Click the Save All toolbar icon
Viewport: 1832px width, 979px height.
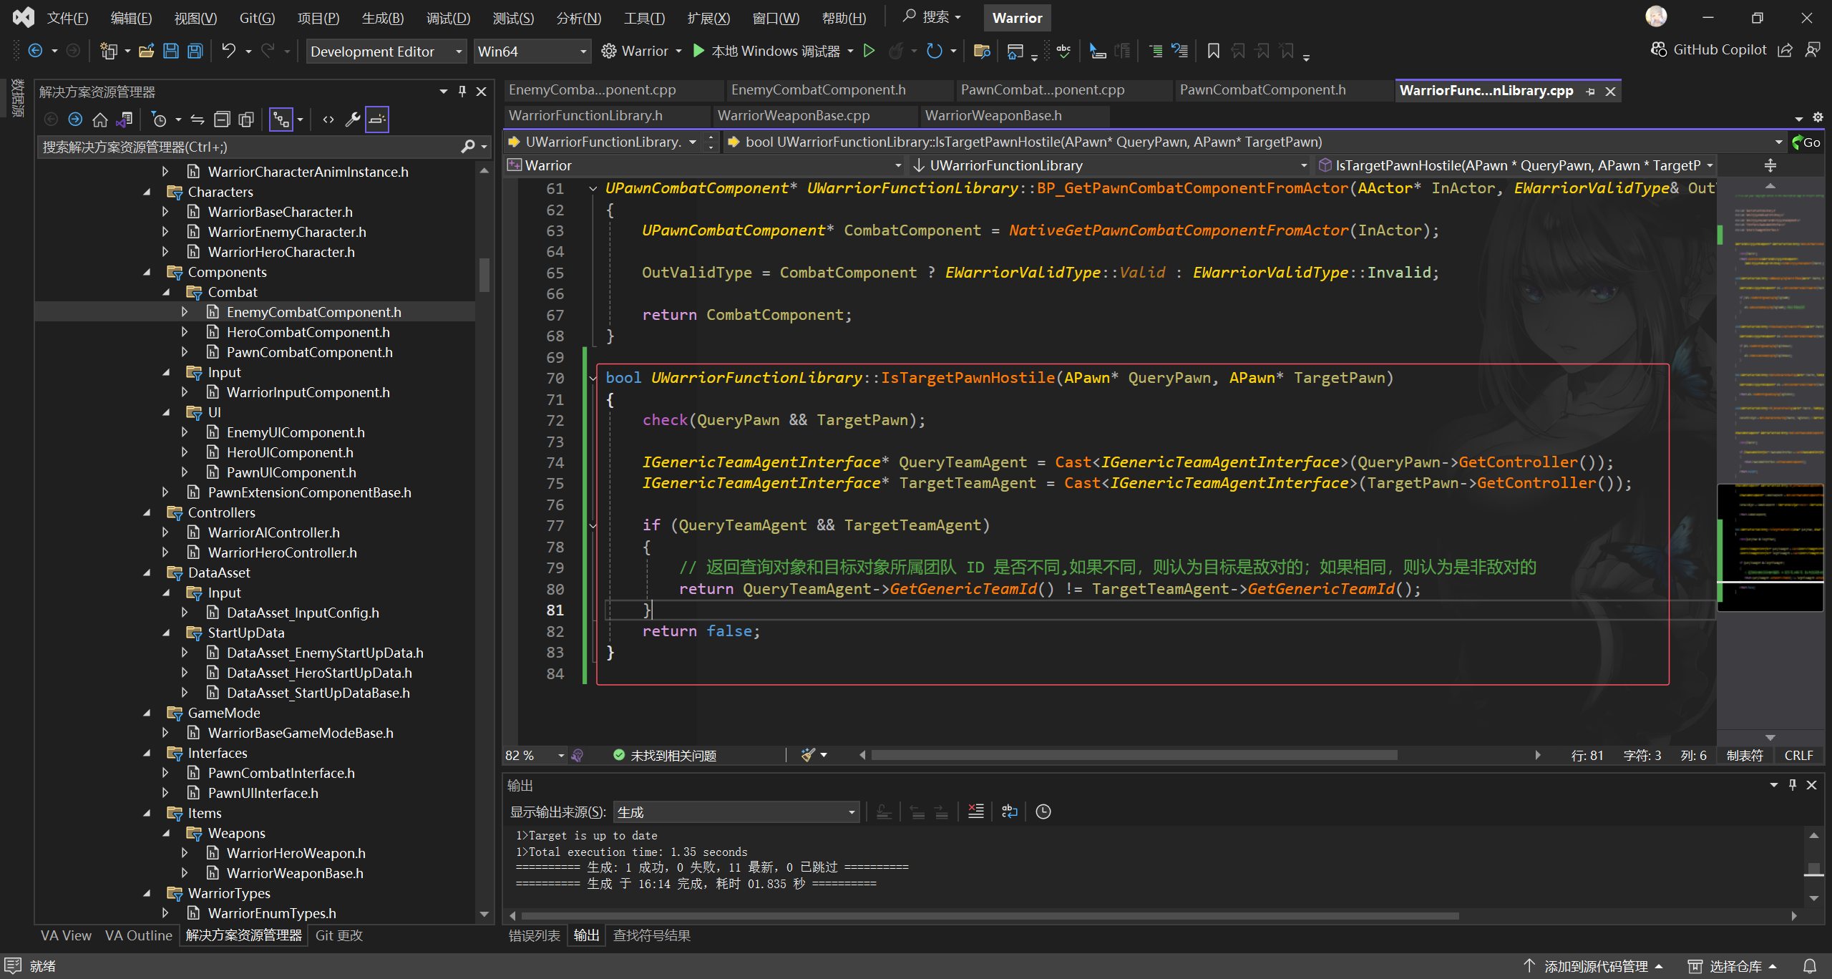tap(195, 51)
